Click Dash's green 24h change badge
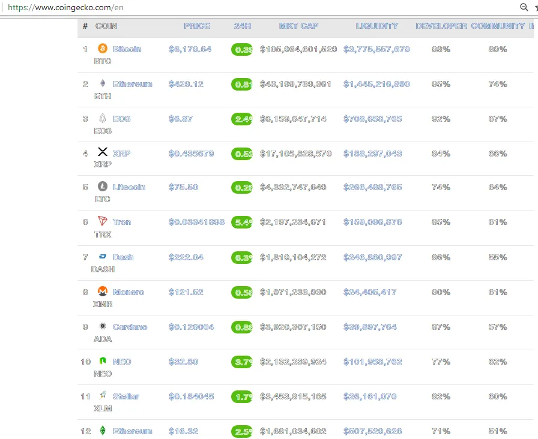Viewport: 538px width, 439px height. tap(242, 258)
